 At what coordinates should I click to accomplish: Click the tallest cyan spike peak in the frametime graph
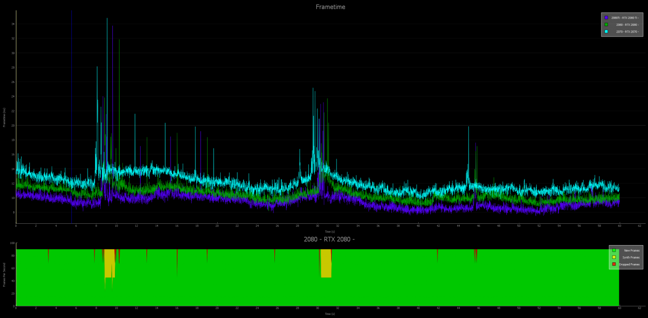tap(107, 19)
